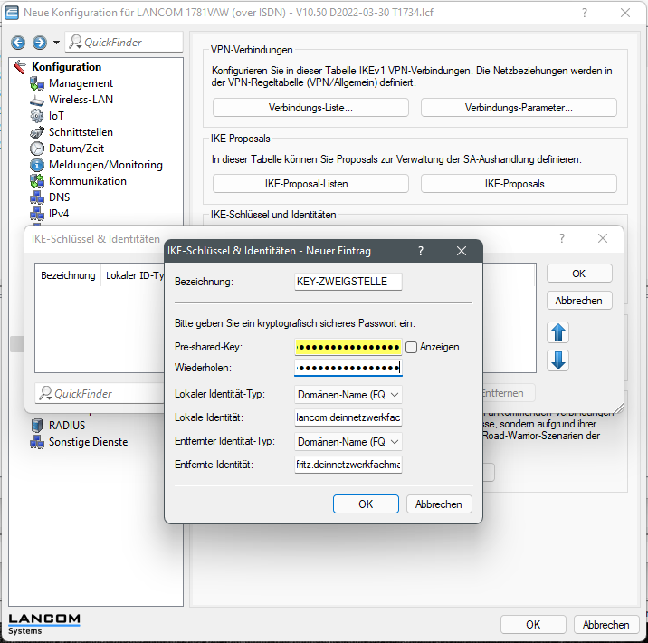Select Meldungen/Monitoring in the tree

105,165
